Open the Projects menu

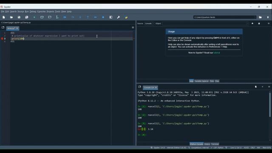point(50,11)
